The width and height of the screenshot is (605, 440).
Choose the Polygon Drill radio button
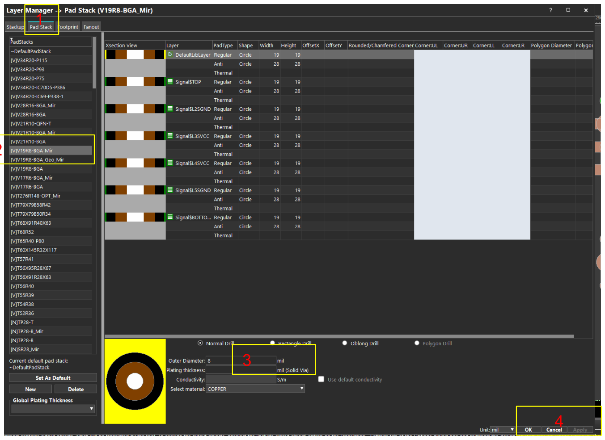(x=417, y=343)
